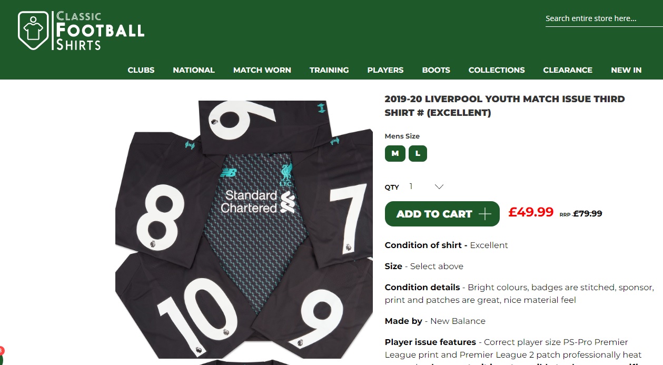Focus the Search entire store field
Viewport: 663px width, 365px height.
(x=603, y=18)
